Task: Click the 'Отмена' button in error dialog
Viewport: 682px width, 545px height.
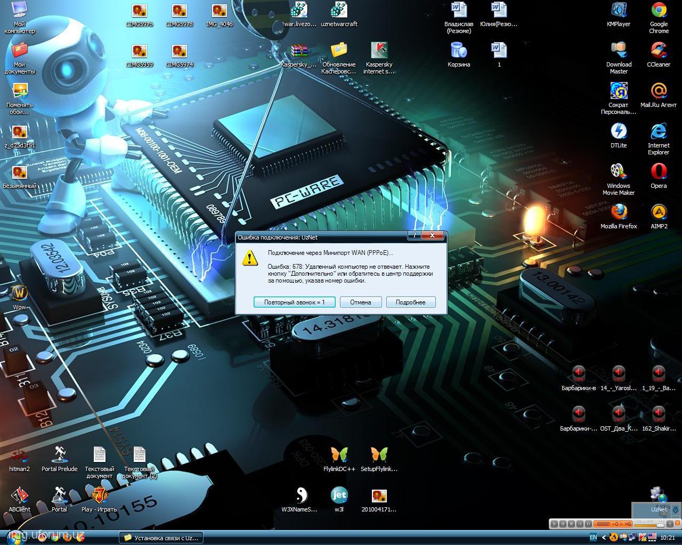Action: [x=361, y=302]
